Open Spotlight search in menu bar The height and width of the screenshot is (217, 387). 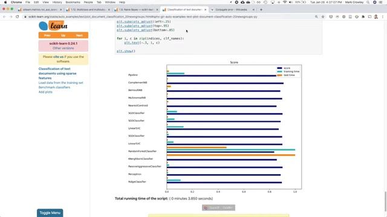click(368, 2)
